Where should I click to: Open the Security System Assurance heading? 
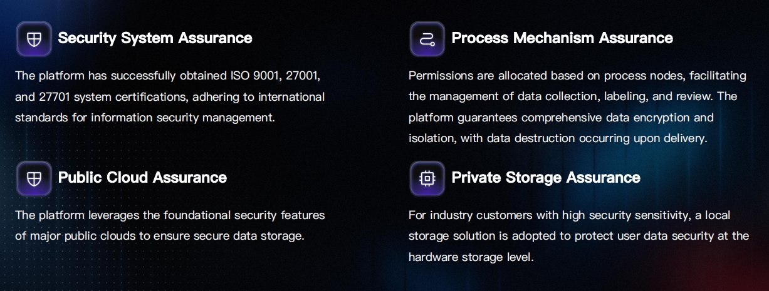coord(155,38)
